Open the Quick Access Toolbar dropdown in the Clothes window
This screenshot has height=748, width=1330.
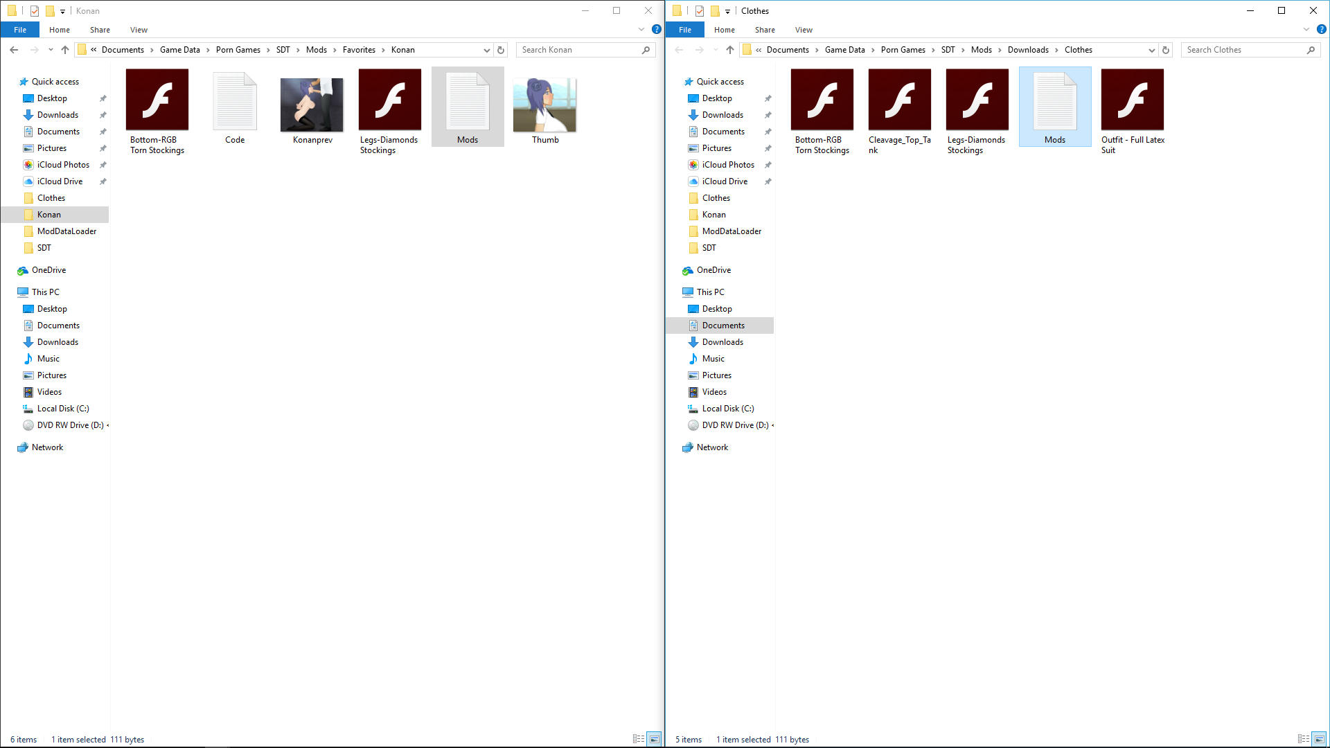click(x=727, y=11)
